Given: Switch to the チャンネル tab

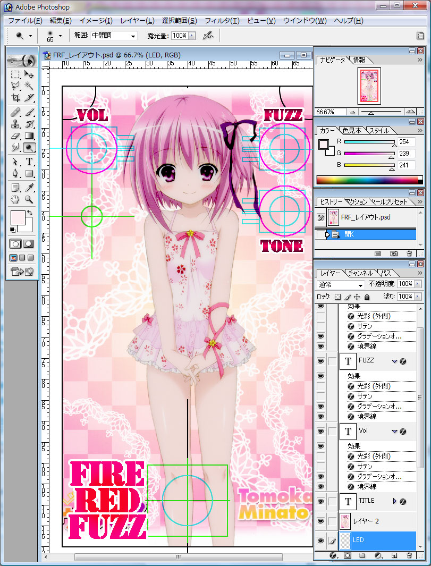Looking at the screenshot, I should click(360, 273).
